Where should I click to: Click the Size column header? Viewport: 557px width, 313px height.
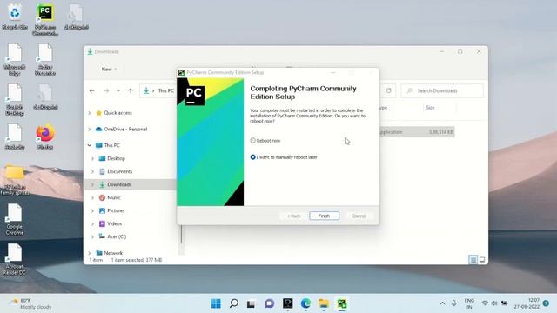(x=430, y=108)
